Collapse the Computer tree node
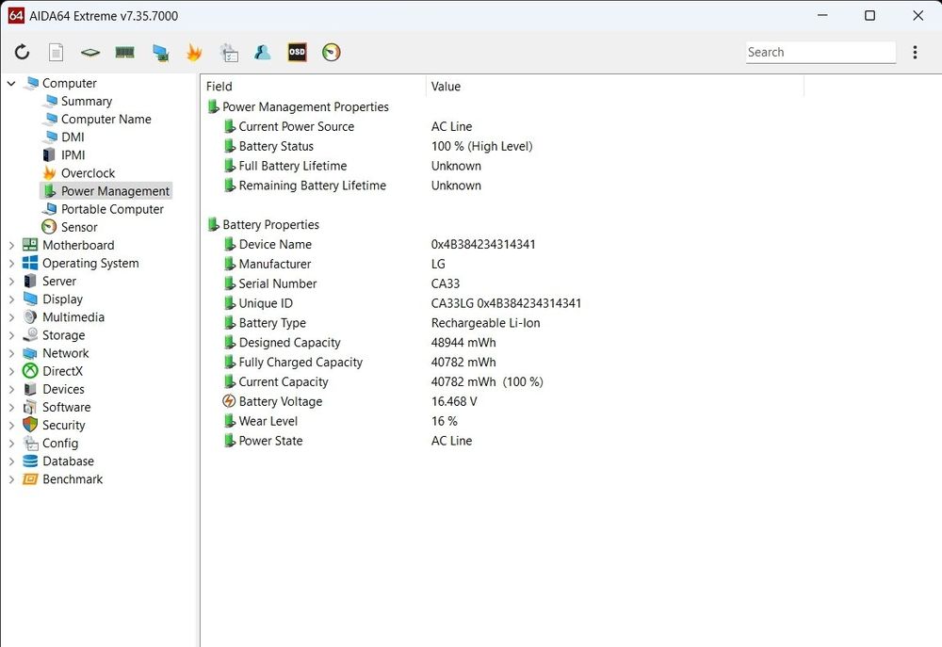Viewport: 942px width, 647px height. (x=11, y=83)
